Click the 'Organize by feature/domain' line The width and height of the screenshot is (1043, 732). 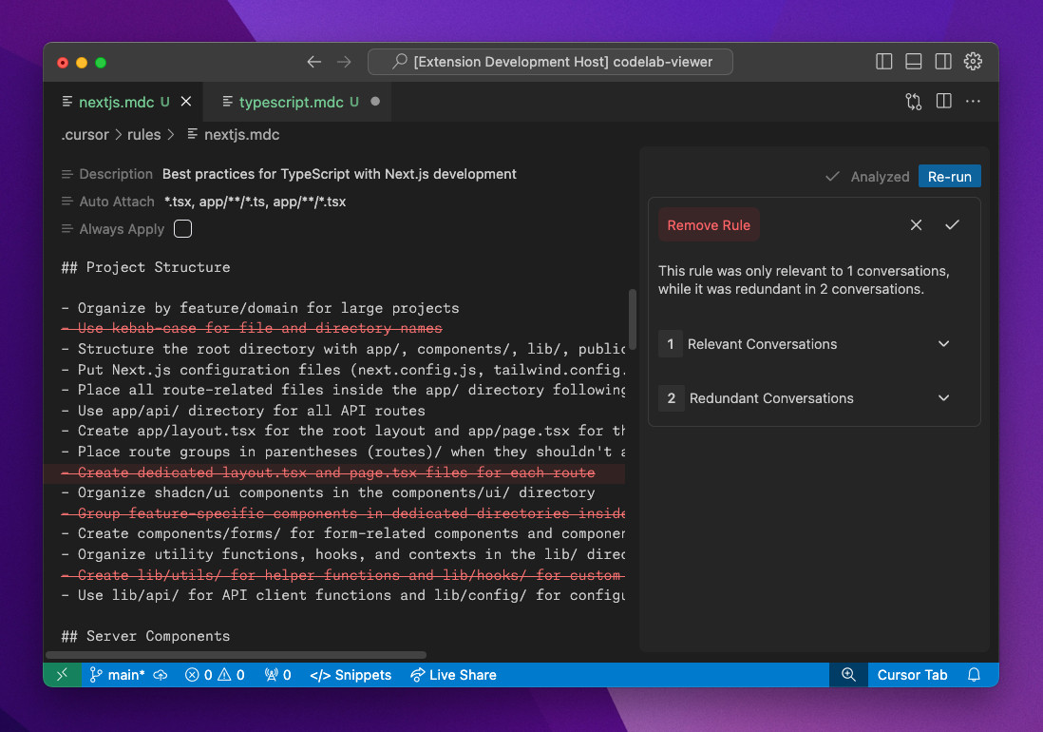pyautogui.click(x=260, y=308)
